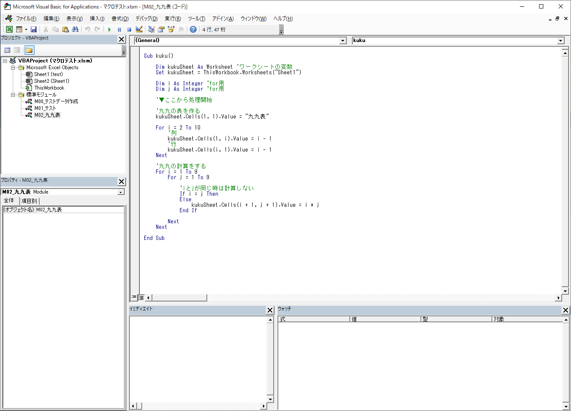
Task: Close the Immediate window pane
Action: pyautogui.click(x=270, y=310)
